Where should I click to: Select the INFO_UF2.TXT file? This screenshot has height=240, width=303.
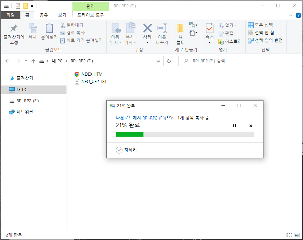pos(91,82)
